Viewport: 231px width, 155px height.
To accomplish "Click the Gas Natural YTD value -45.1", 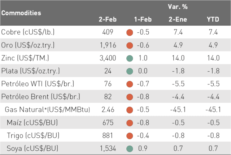I will tap(213, 110).
